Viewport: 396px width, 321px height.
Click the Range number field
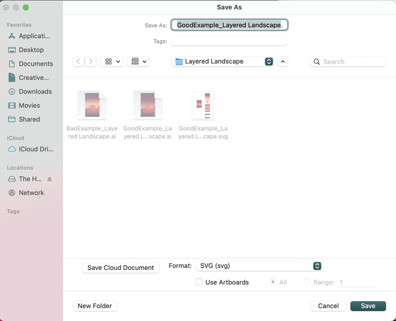point(356,282)
